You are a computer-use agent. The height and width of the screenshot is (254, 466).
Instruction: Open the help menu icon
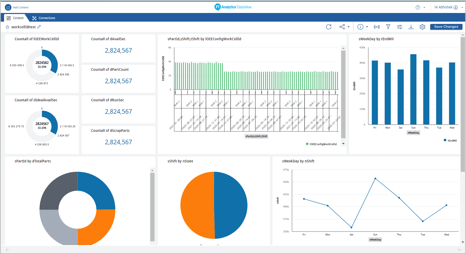(x=417, y=7)
